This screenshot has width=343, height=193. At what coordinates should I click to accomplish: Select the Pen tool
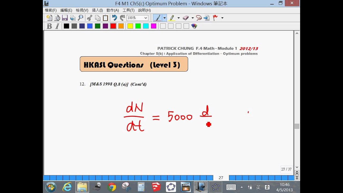click(x=158, y=18)
